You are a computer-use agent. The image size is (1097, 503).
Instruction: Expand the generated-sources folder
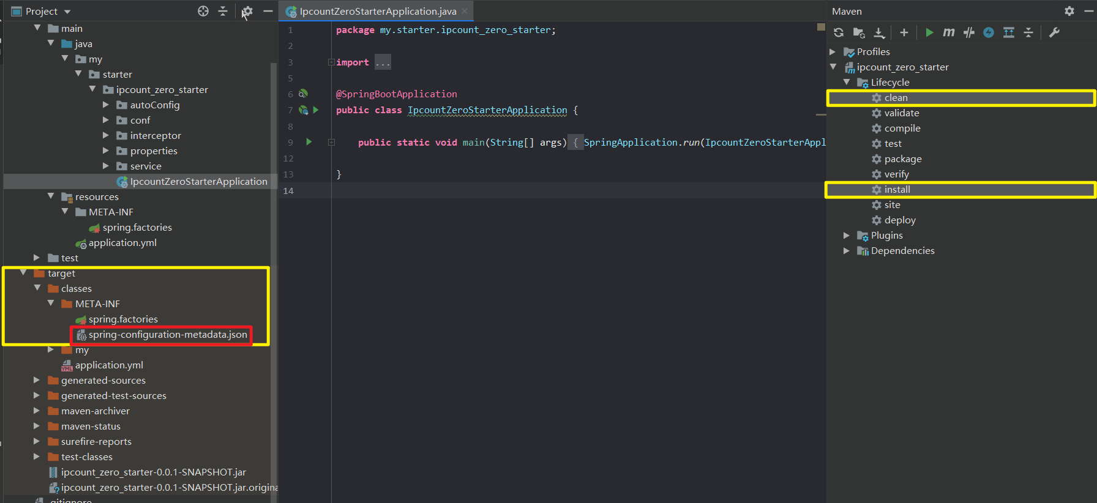[x=37, y=380]
